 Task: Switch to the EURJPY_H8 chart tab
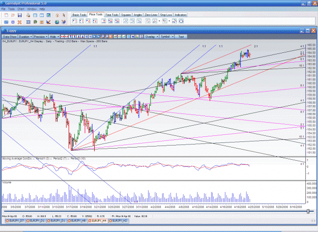77,221
